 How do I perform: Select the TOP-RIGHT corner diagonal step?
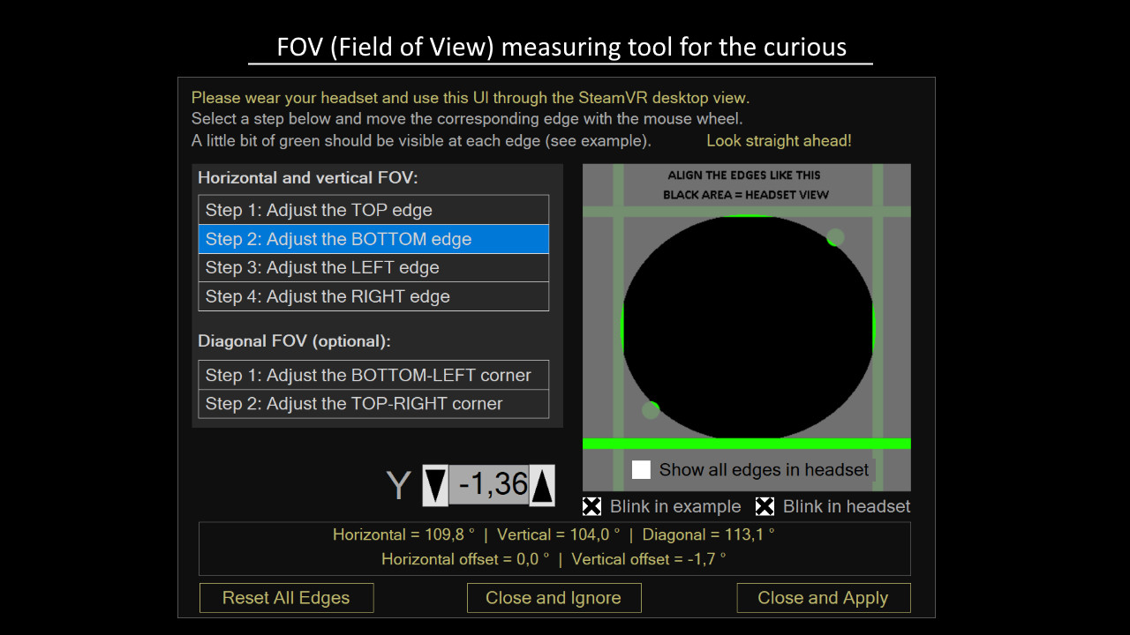(373, 404)
